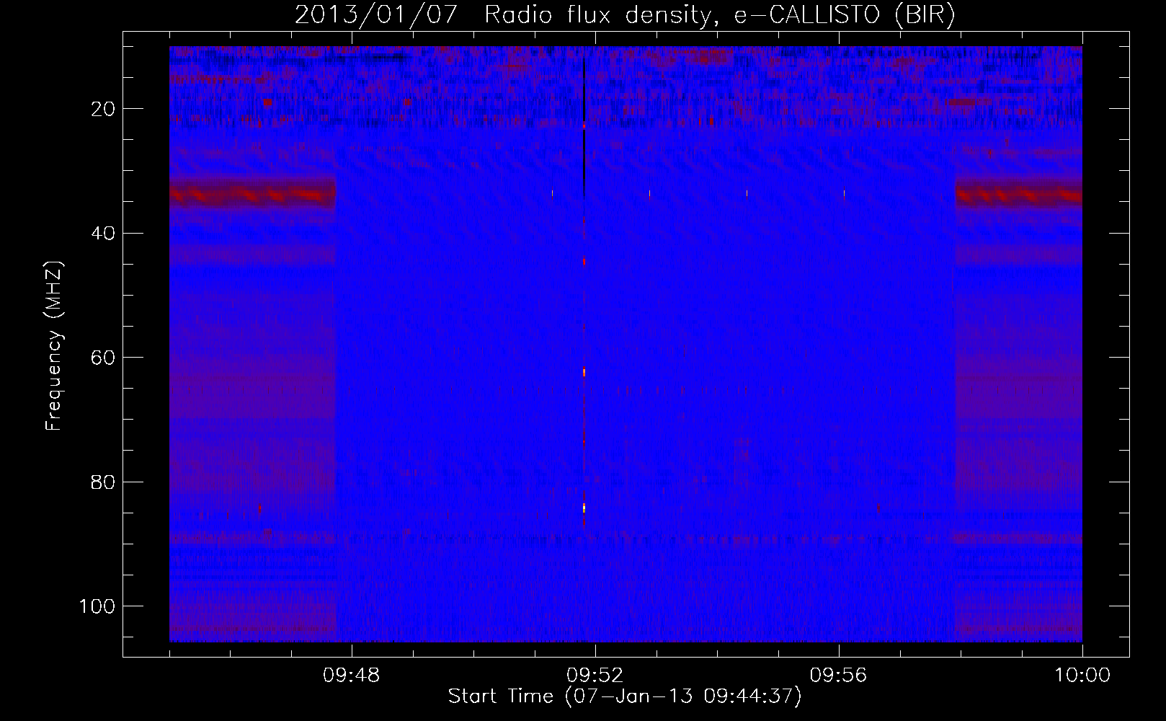Click the 09:48 time axis tick label
1166x721 pixels.
tap(351, 676)
